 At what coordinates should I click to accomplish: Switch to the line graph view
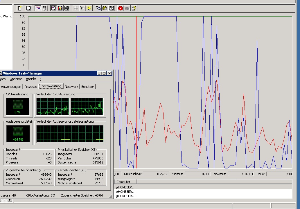[x=54, y=8]
